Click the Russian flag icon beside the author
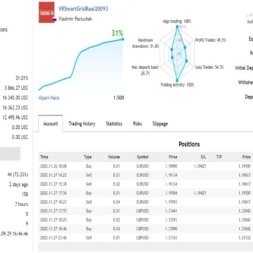 coord(54,20)
